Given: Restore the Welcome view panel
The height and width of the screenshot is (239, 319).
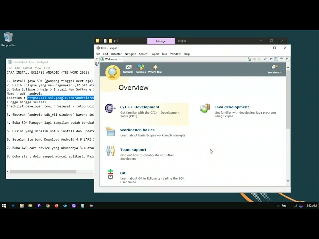Looking at the screenshot, I should (287, 59).
